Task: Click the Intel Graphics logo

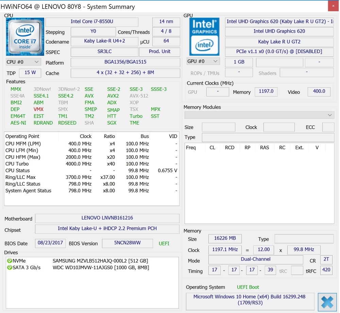Action: [x=204, y=37]
